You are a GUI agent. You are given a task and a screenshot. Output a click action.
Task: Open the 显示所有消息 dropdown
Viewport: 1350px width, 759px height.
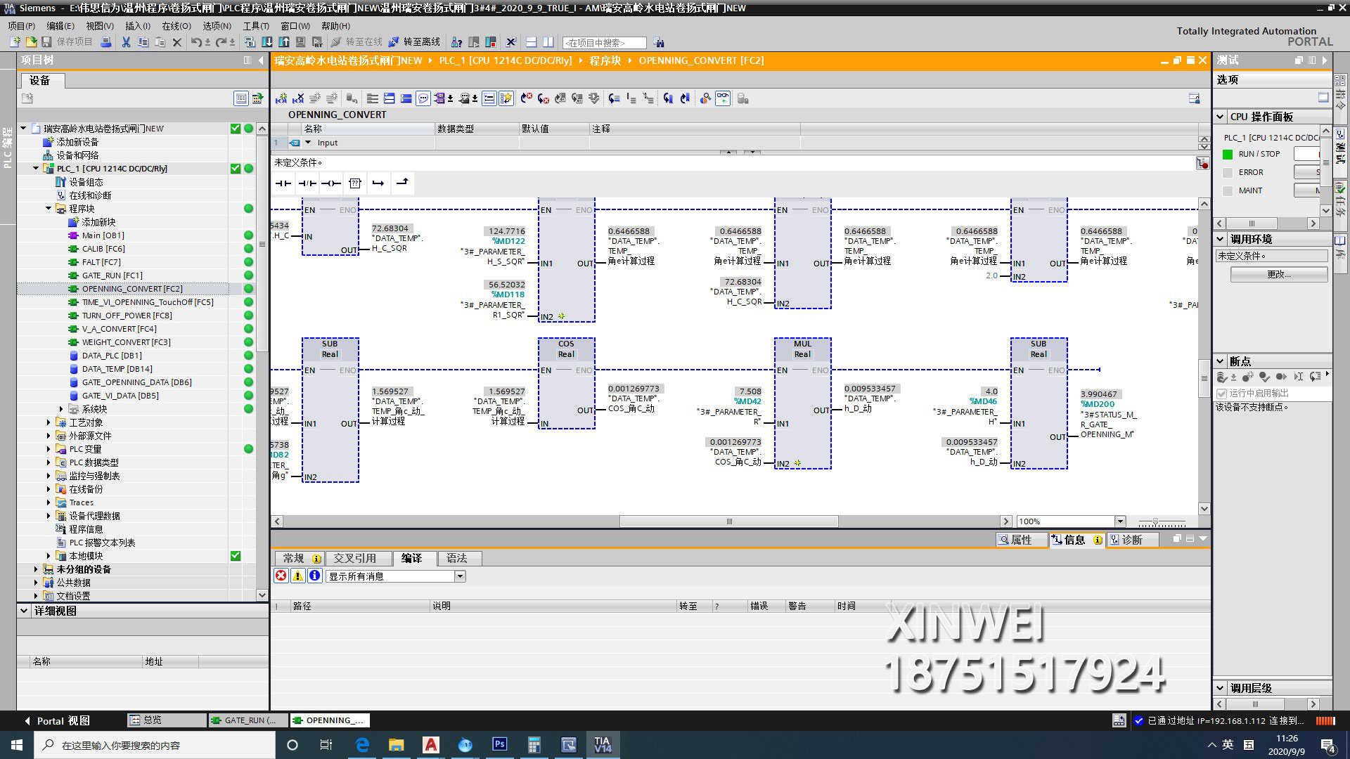coord(460,576)
